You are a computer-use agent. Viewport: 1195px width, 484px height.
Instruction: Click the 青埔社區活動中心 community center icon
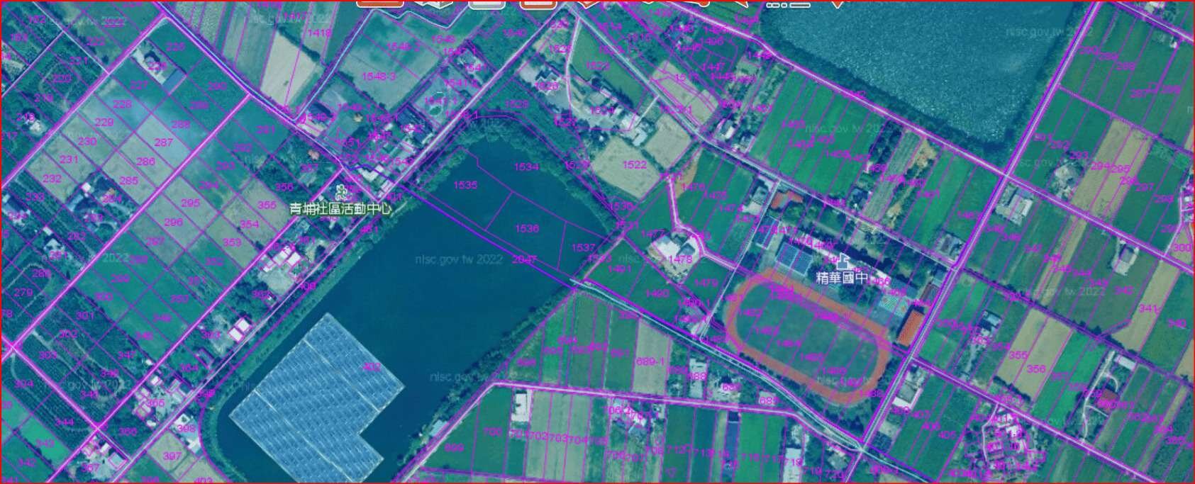[341, 191]
